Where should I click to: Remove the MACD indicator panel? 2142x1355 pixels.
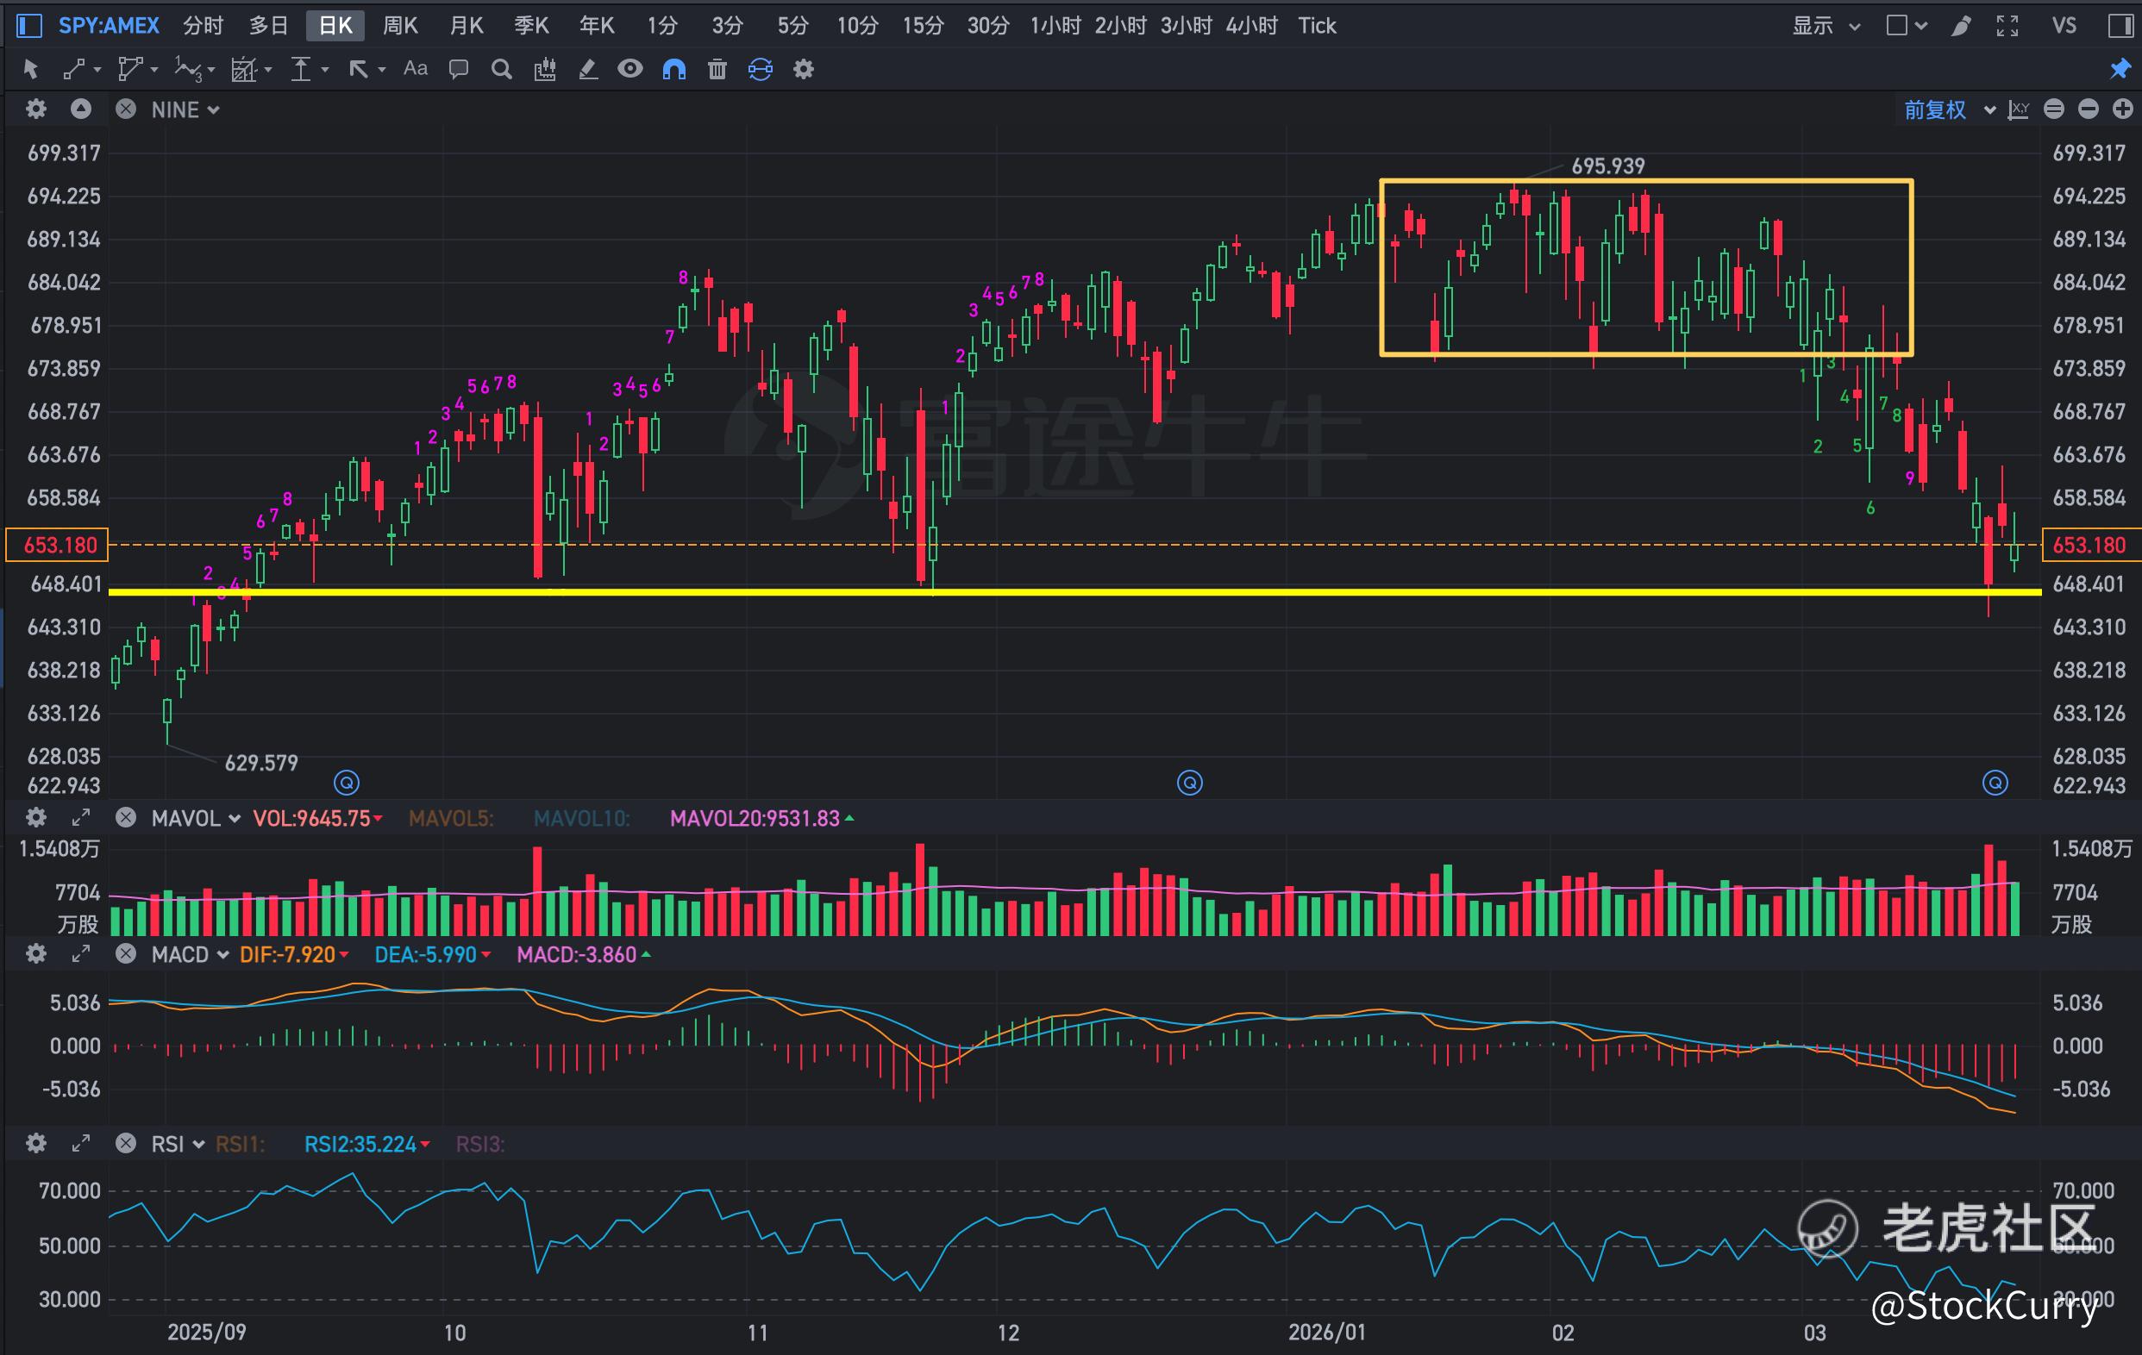[126, 954]
